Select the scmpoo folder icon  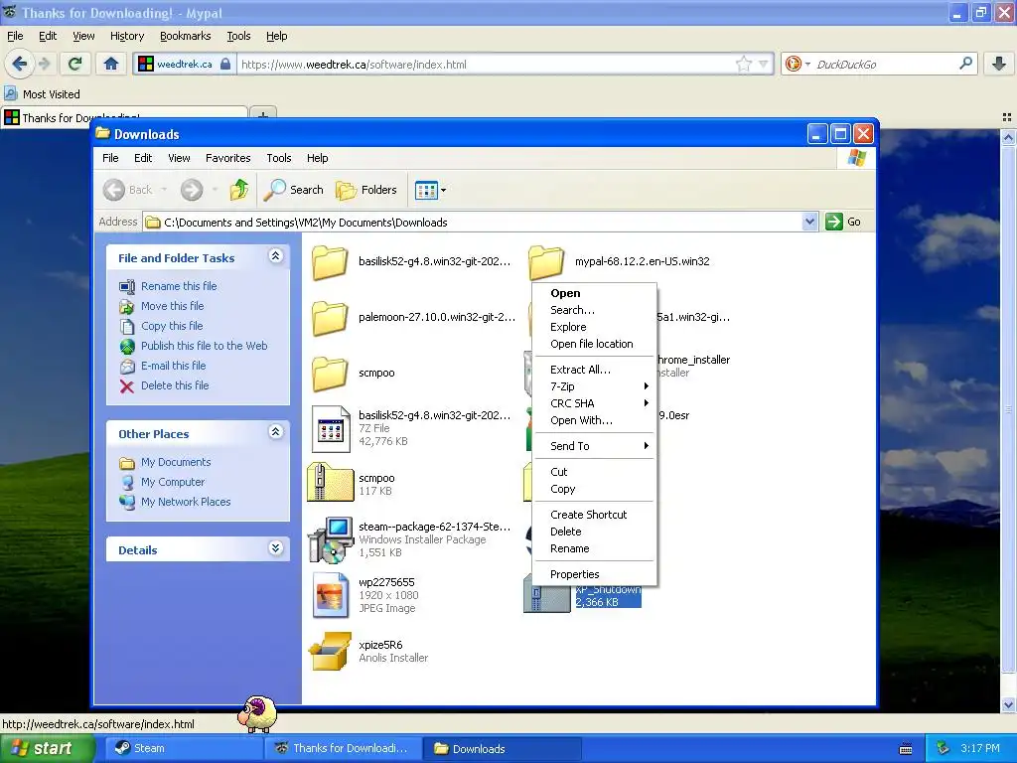(x=330, y=374)
